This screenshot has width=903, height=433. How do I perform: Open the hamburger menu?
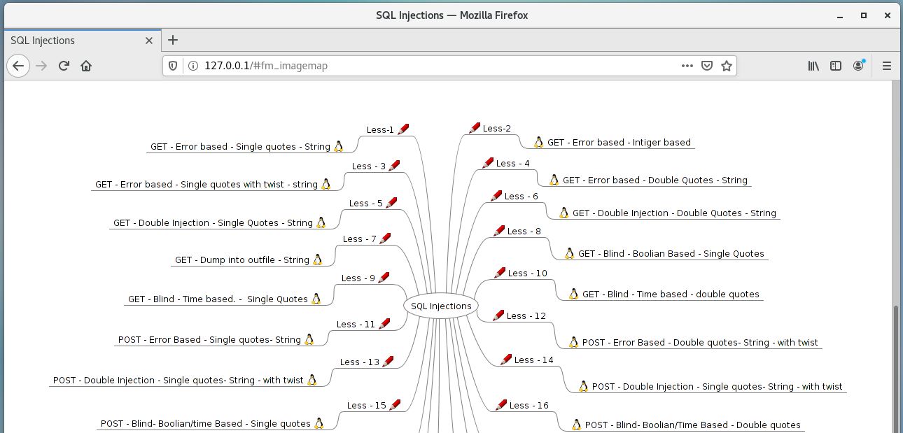click(886, 65)
